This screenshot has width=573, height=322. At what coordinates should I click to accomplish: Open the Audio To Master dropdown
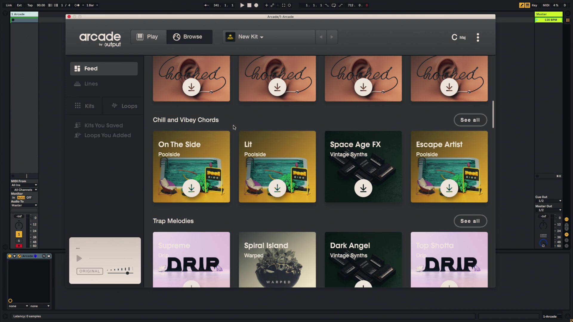coord(24,205)
